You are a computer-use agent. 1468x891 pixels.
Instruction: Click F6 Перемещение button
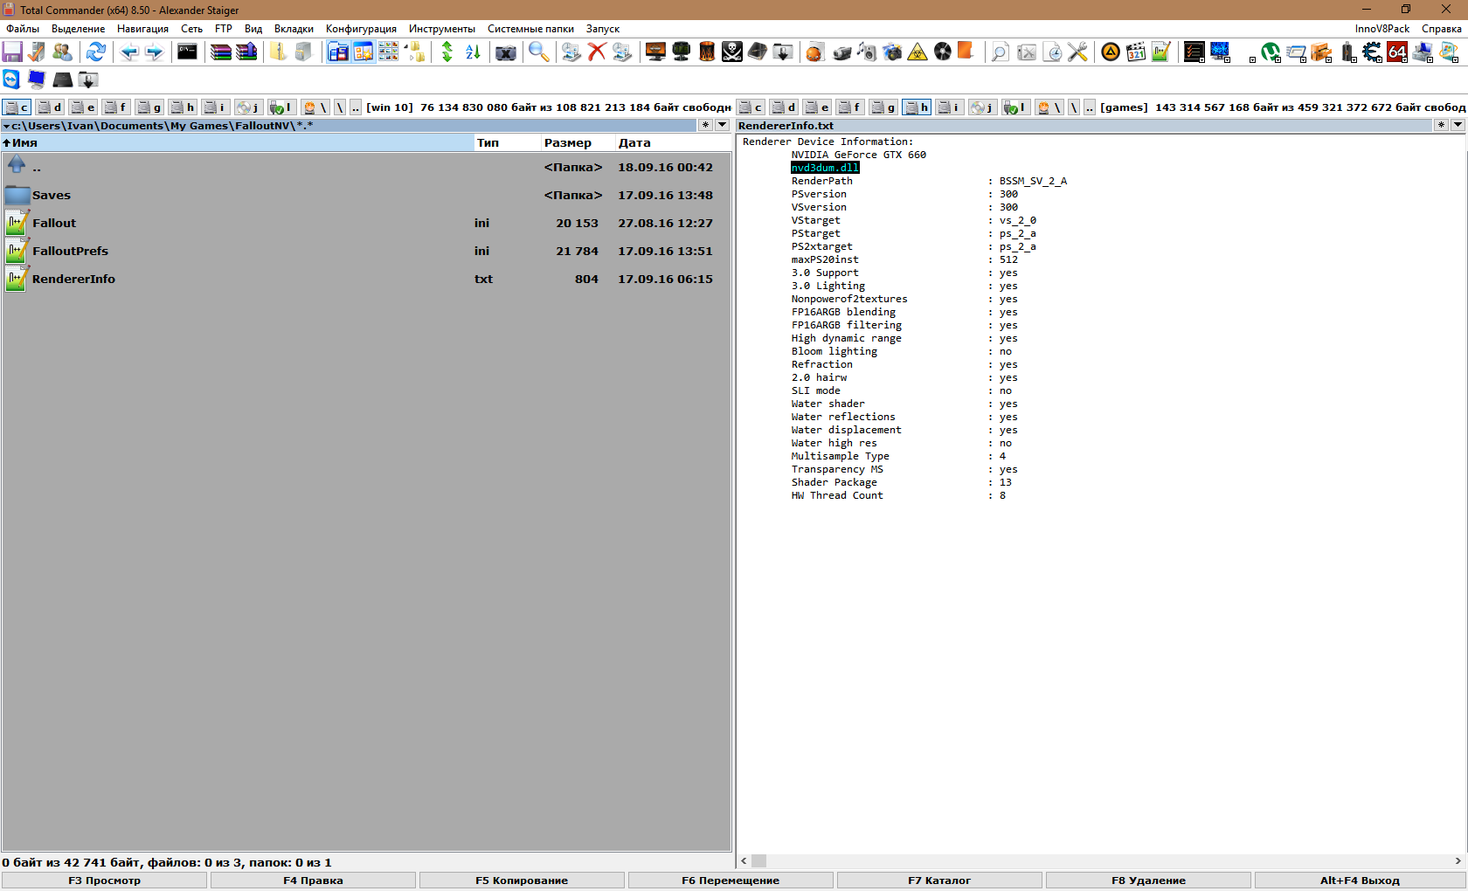click(731, 881)
